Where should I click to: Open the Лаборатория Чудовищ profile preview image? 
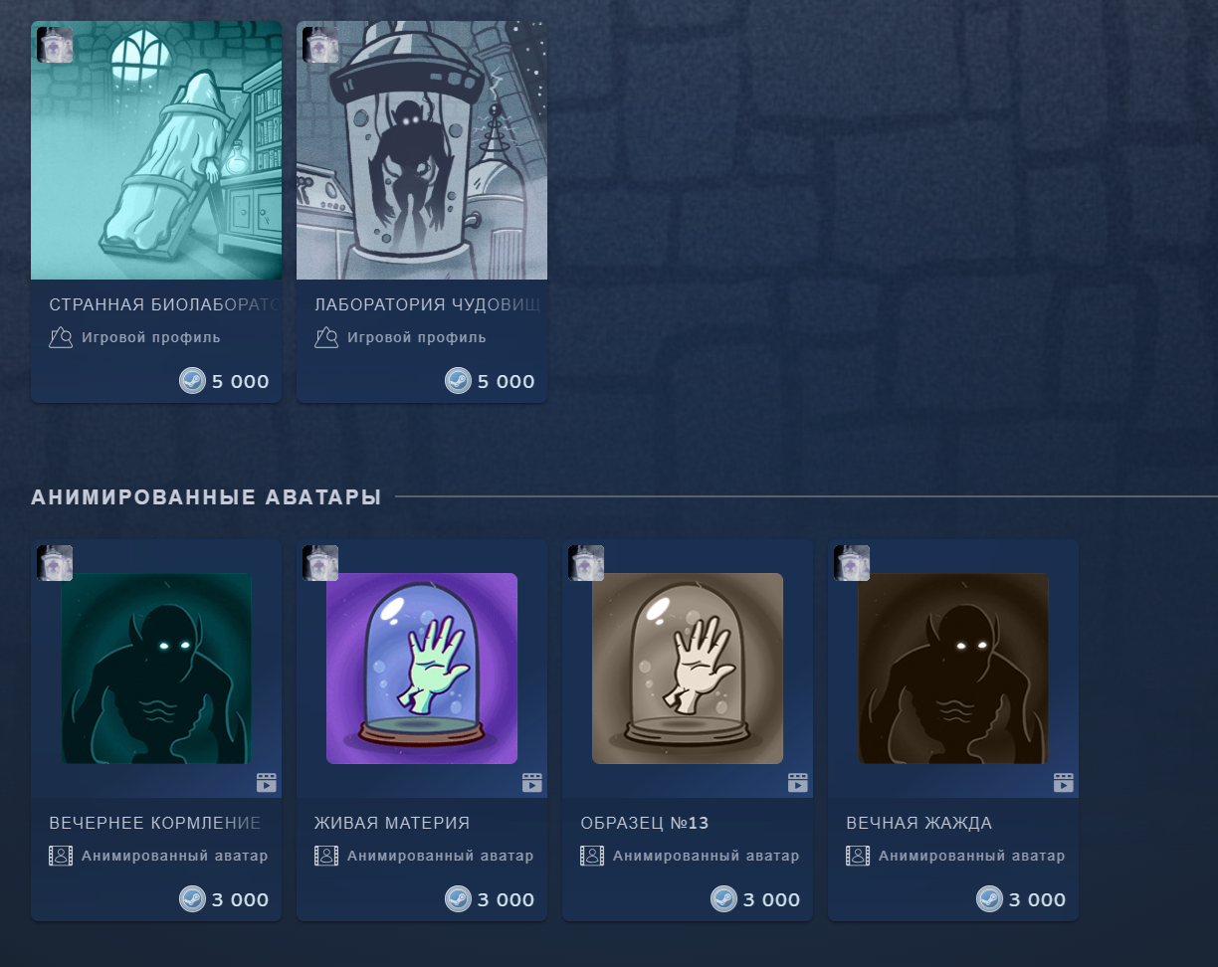pyautogui.click(x=422, y=150)
